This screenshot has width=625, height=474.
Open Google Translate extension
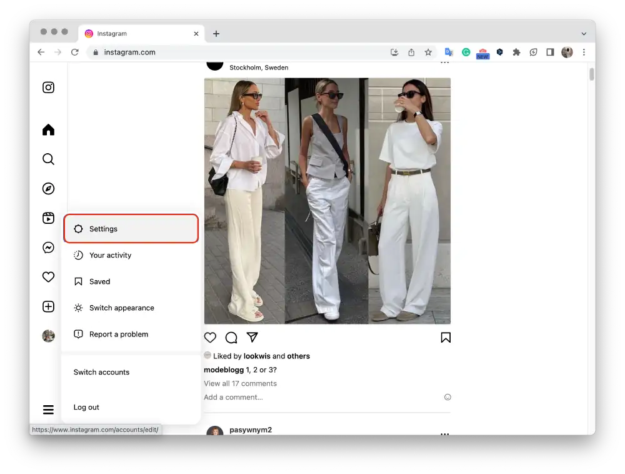coord(449,53)
